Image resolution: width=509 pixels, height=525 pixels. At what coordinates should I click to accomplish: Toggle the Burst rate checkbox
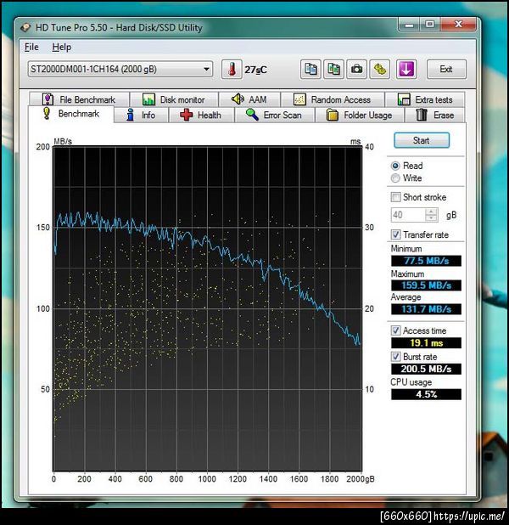coord(395,357)
